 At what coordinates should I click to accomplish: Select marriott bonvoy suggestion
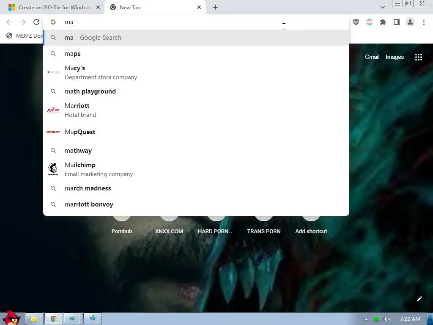pyautogui.click(x=196, y=204)
